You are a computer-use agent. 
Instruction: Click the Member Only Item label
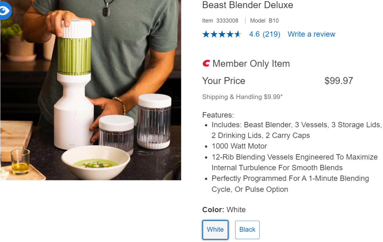(x=251, y=64)
